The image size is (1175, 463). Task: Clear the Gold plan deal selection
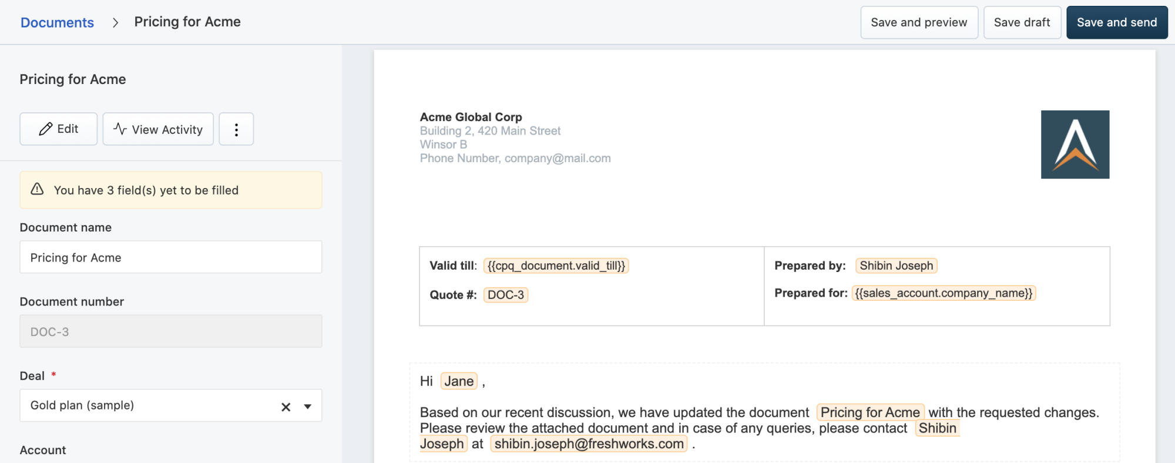286,407
